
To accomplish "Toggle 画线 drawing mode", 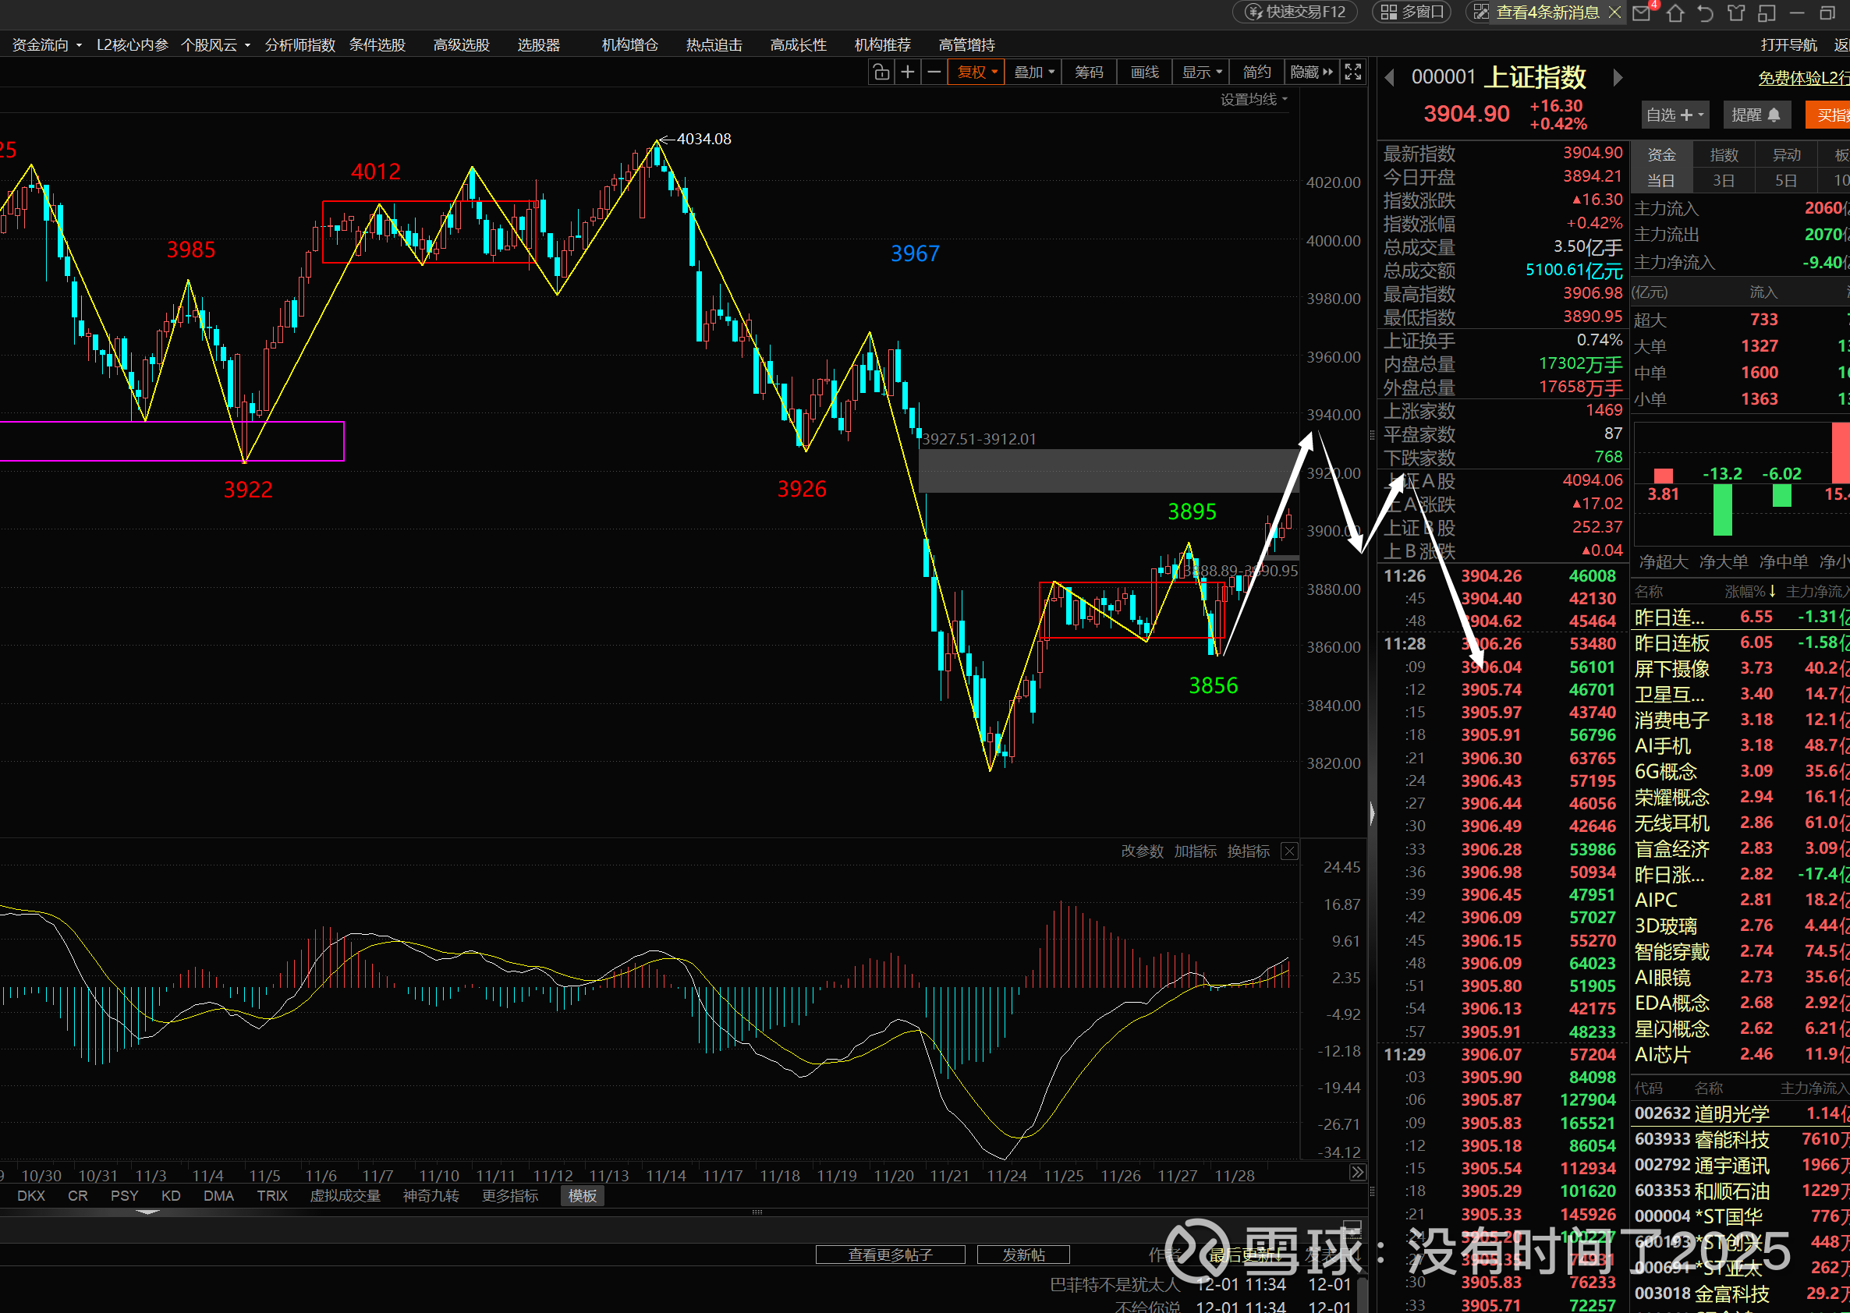I will (x=1144, y=72).
